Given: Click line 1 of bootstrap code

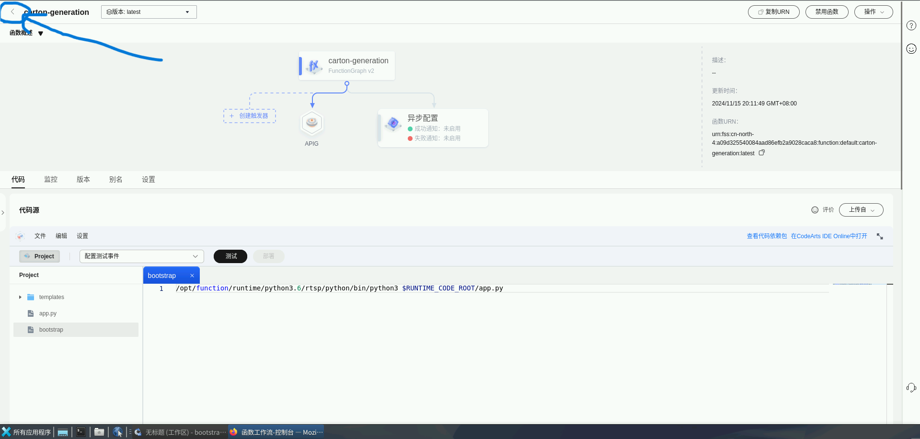Looking at the screenshot, I should point(339,288).
